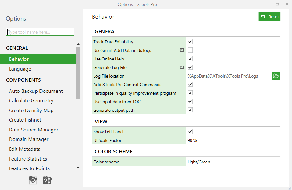Toggle Track Data Editability checkbox
The image size is (292, 190).
click(190, 42)
